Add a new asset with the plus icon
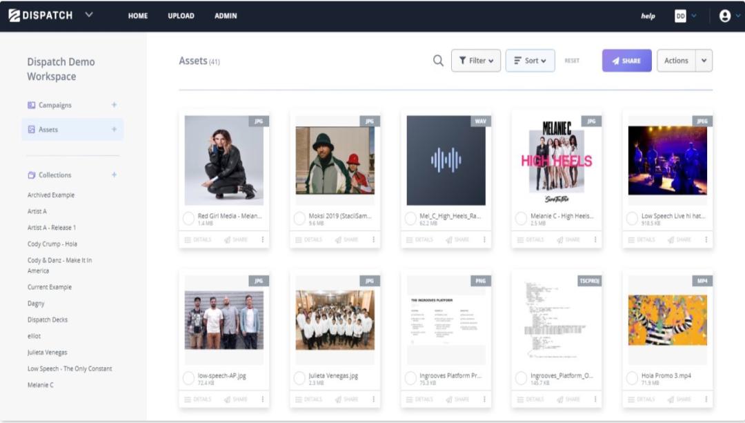Image resolution: width=745 pixels, height=423 pixels. pos(114,129)
